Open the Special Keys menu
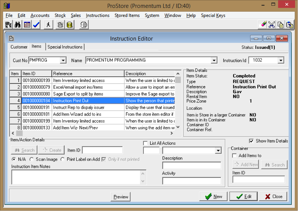This screenshot has width=298, height=211. [213, 15]
